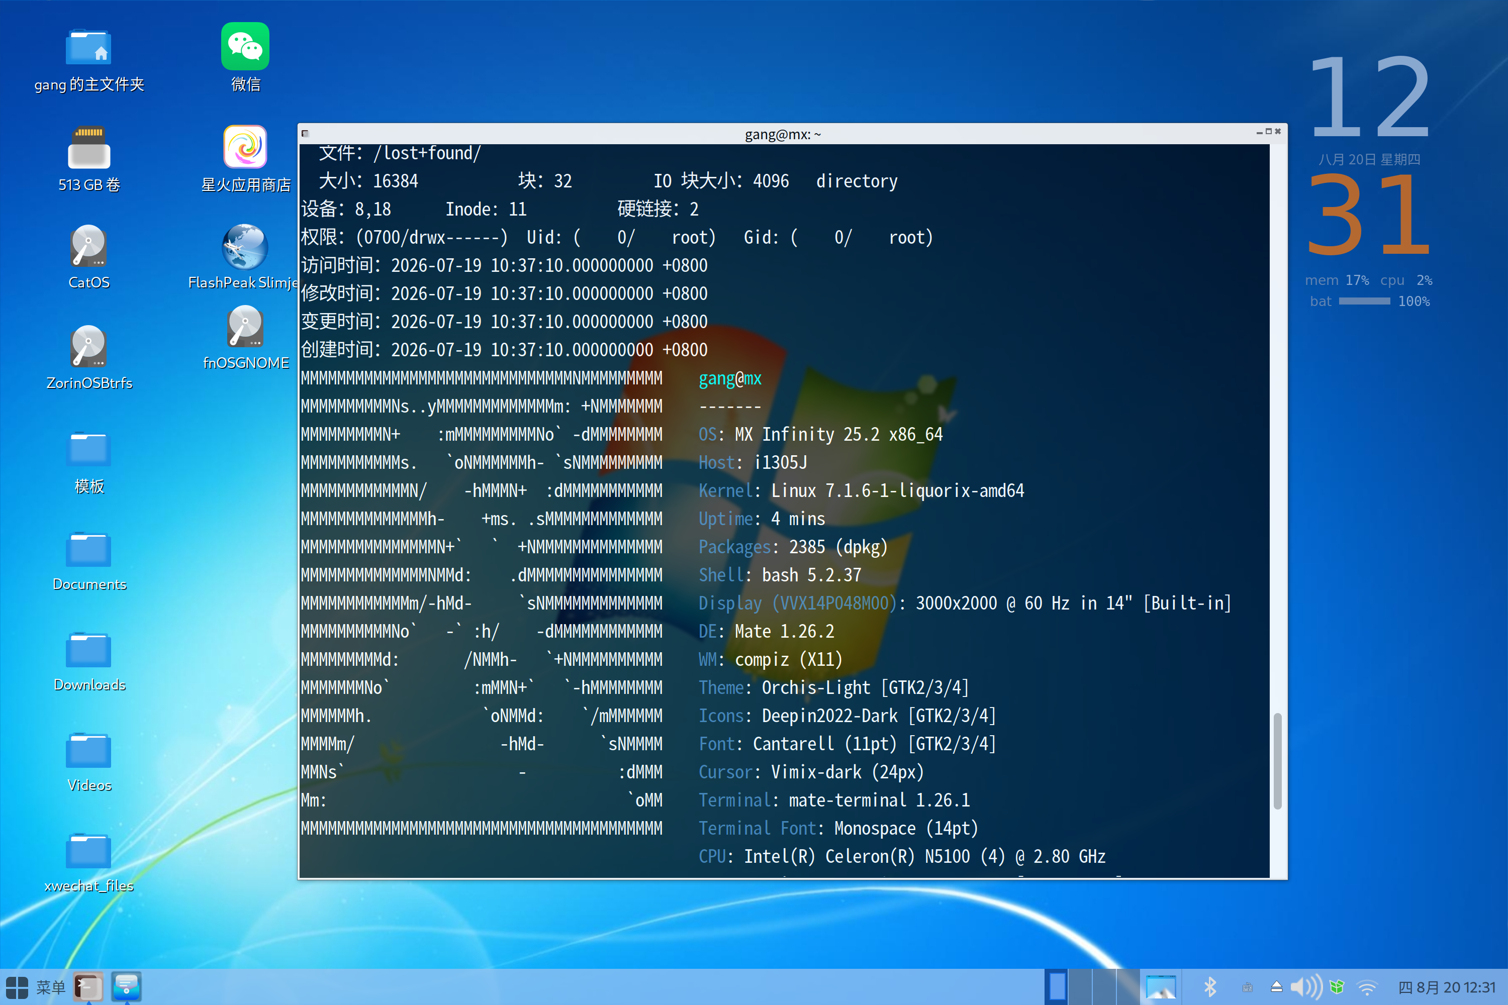Click the gang@mx: ~ terminal title bar
1508x1005 pixels.
coord(782,134)
